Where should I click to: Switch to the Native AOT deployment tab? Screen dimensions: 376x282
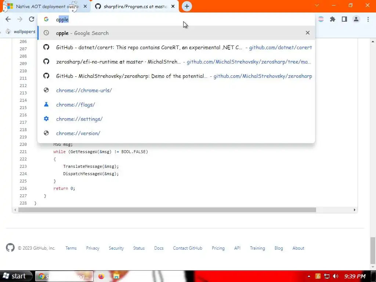(x=46, y=7)
